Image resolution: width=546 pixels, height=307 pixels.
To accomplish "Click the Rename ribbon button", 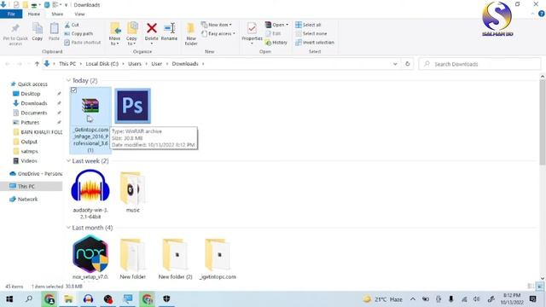I will (169, 32).
